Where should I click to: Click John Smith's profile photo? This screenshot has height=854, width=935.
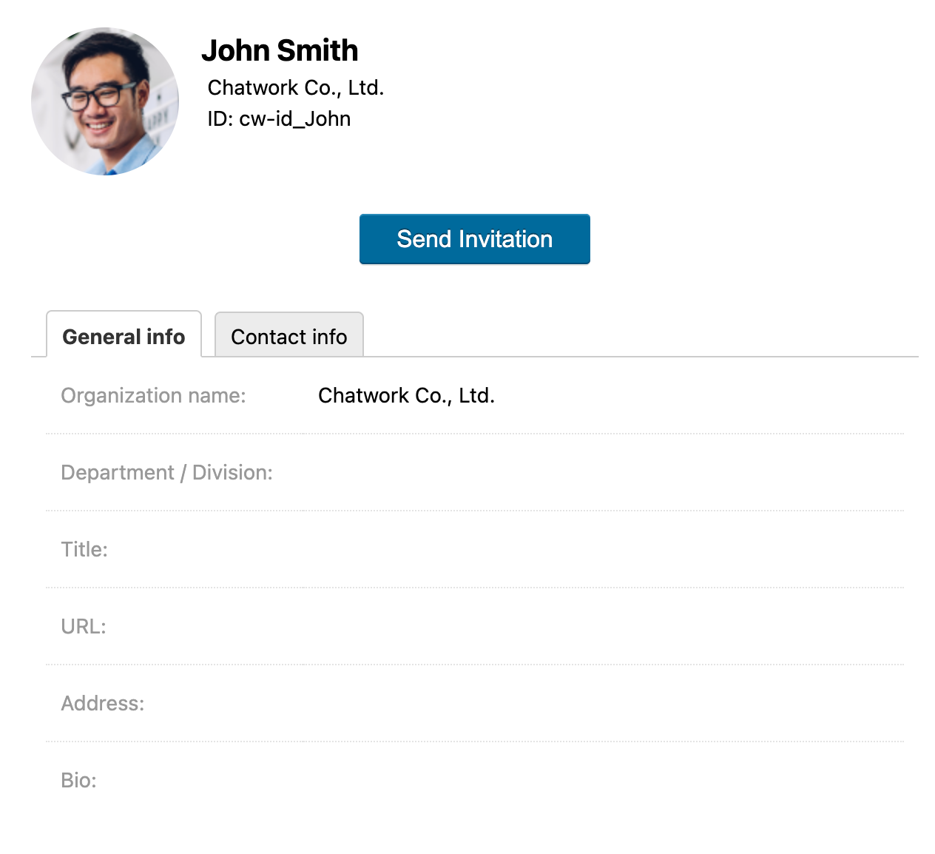pos(105,101)
